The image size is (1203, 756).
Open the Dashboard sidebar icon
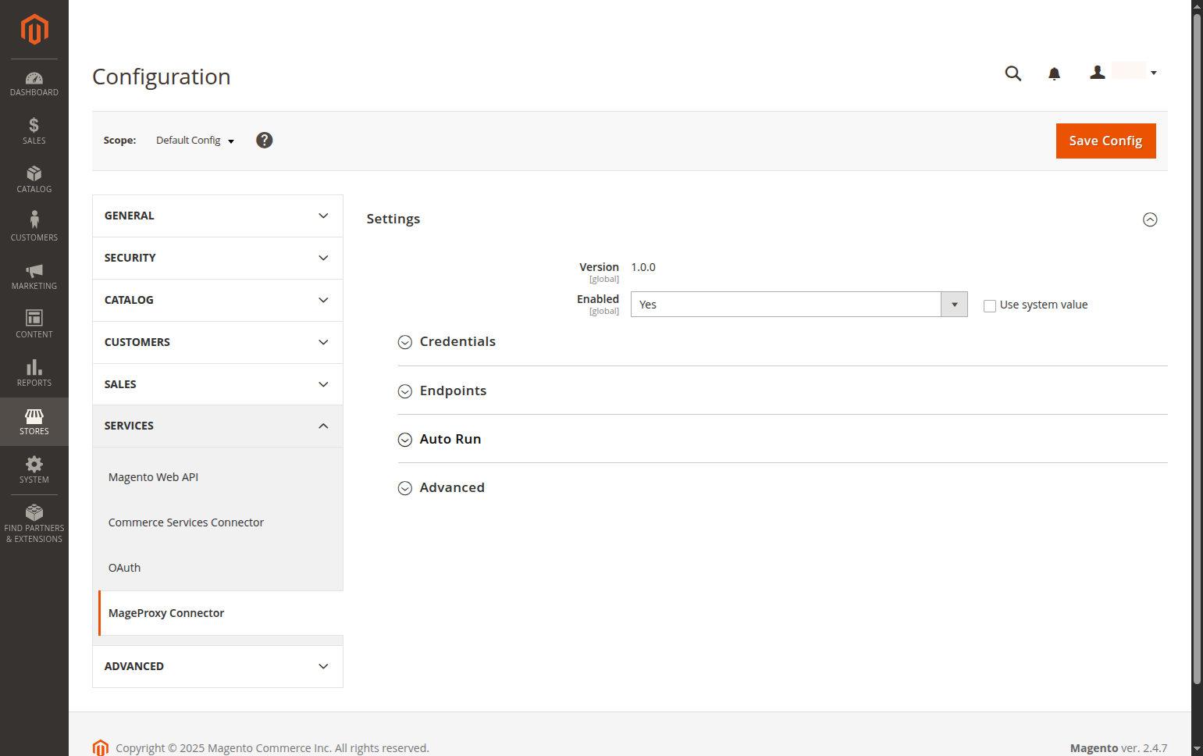coord(34,84)
